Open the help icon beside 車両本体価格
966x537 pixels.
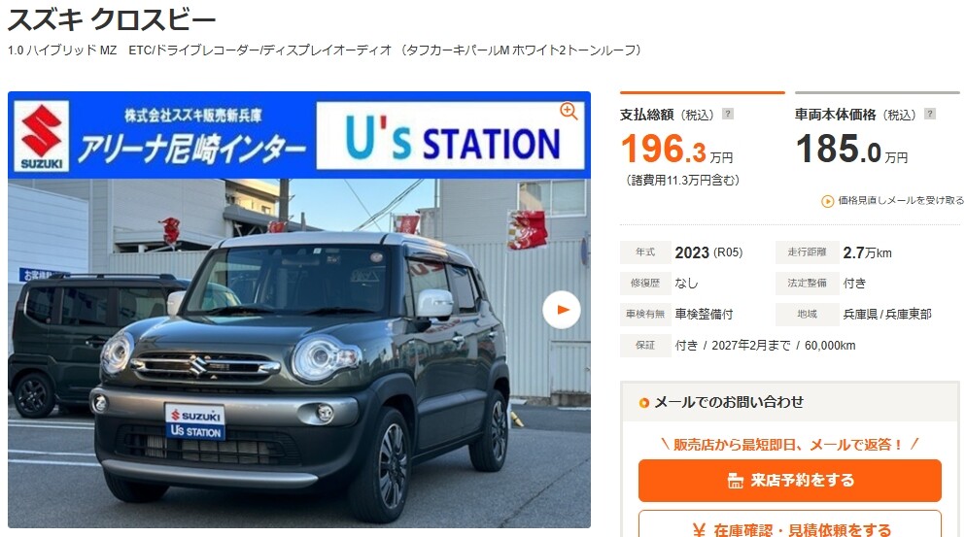tap(930, 114)
